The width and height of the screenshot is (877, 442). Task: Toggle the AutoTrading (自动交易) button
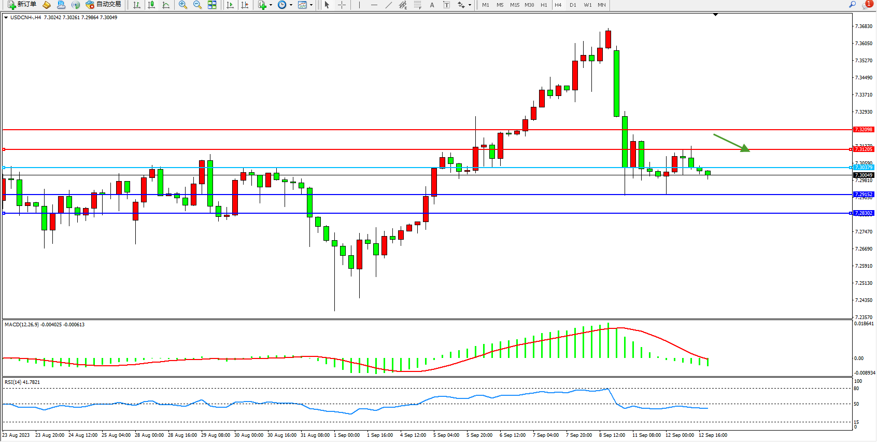[103, 5]
